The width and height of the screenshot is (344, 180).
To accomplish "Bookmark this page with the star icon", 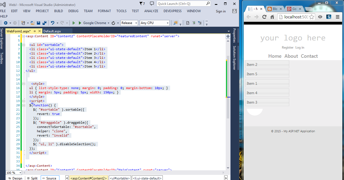I will [311, 17].
